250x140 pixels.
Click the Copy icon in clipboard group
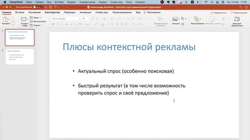(x=13, y=21)
